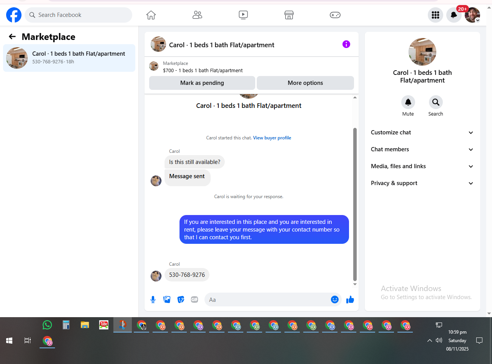Open the Video (Watch) icon
492x364 pixels.
(243, 15)
